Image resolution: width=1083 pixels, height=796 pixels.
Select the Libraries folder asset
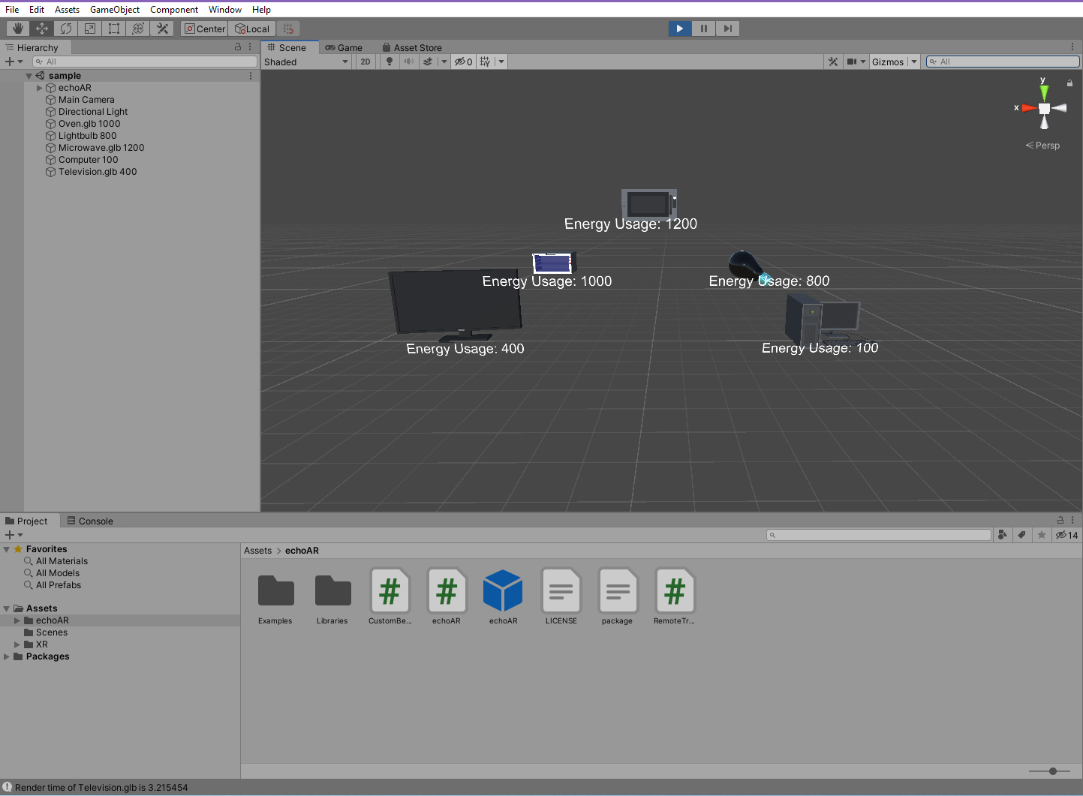pos(332,597)
